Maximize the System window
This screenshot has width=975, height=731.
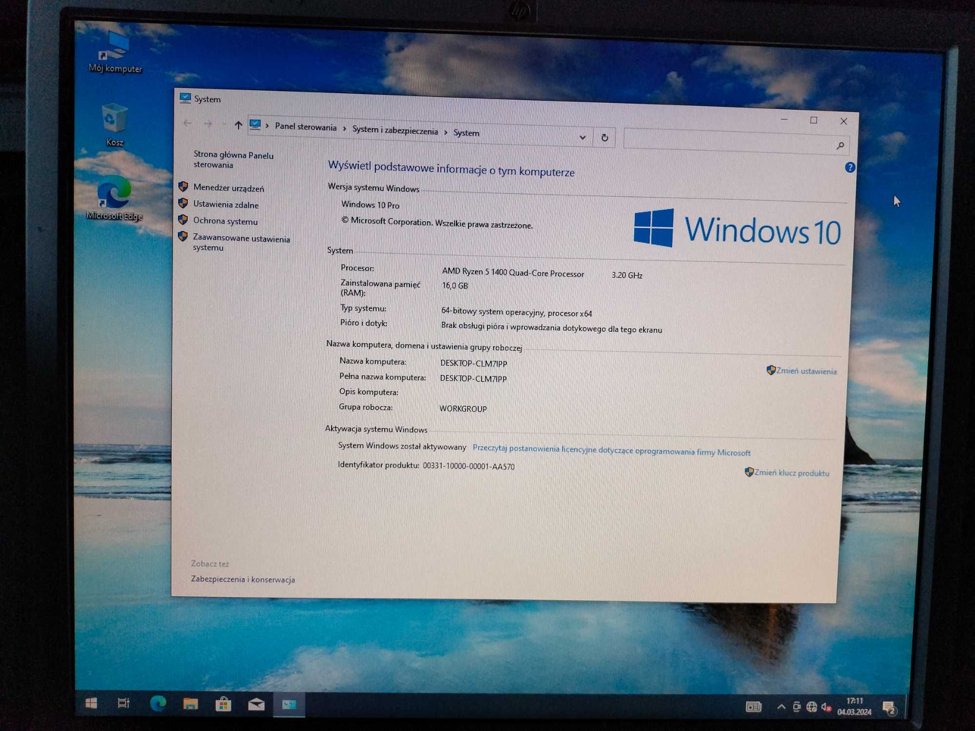(x=814, y=120)
